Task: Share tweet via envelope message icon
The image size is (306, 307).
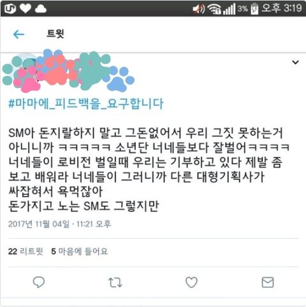Action: click(x=268, y=282)
